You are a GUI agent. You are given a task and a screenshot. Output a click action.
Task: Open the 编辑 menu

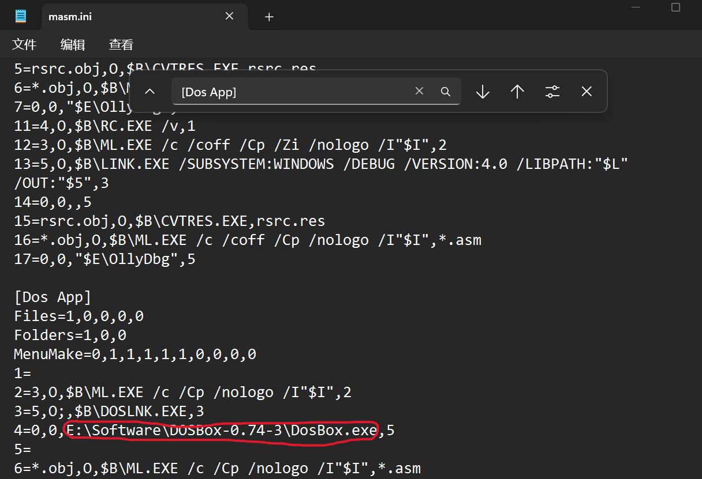(73, 44)
